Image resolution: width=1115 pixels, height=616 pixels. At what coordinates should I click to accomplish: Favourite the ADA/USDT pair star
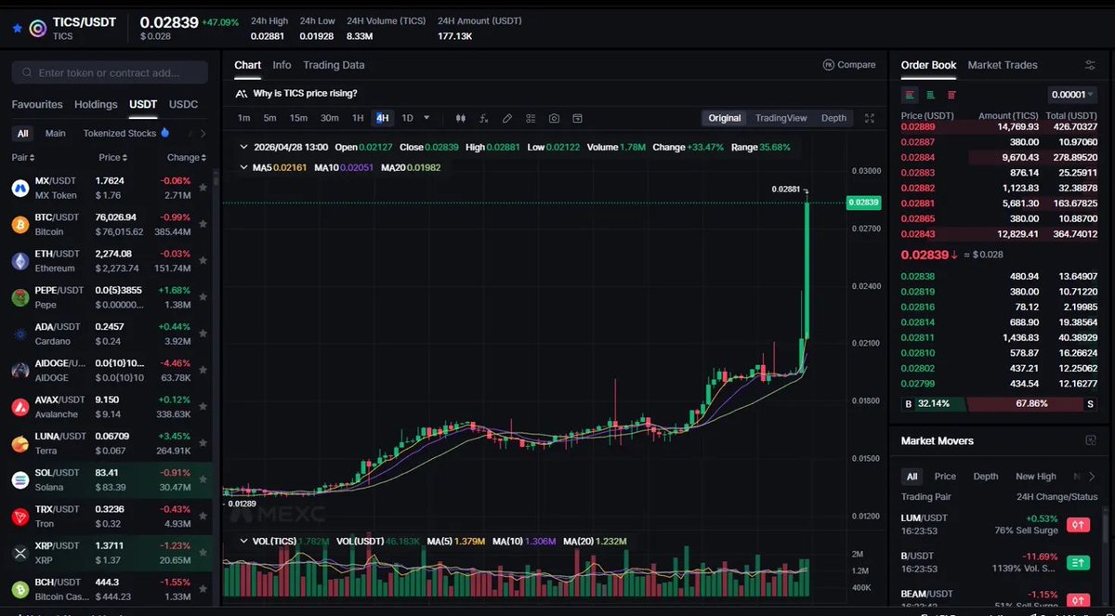tap(203, 334)
